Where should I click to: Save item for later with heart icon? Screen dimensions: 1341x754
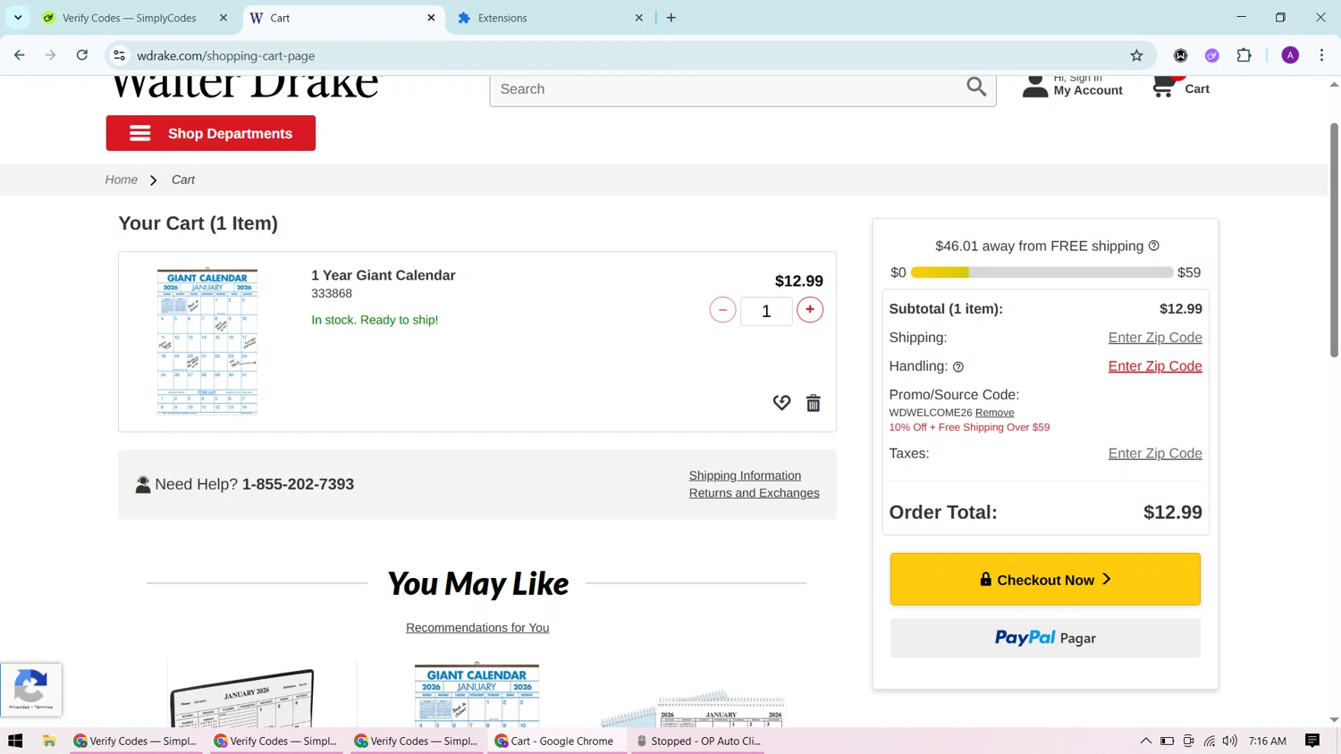781,403
